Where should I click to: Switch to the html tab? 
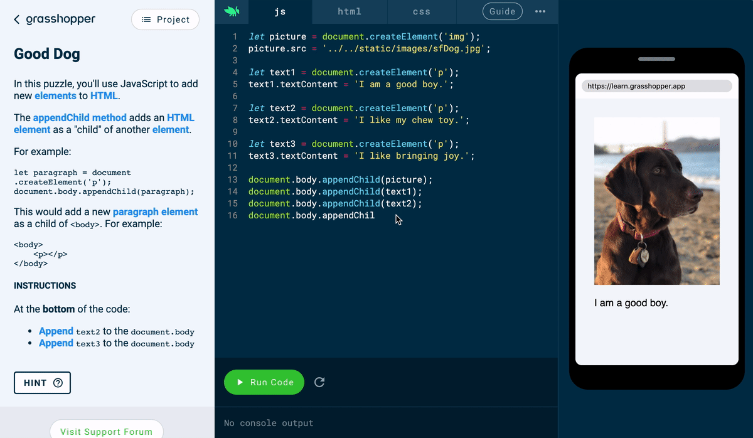pos(349,11)
